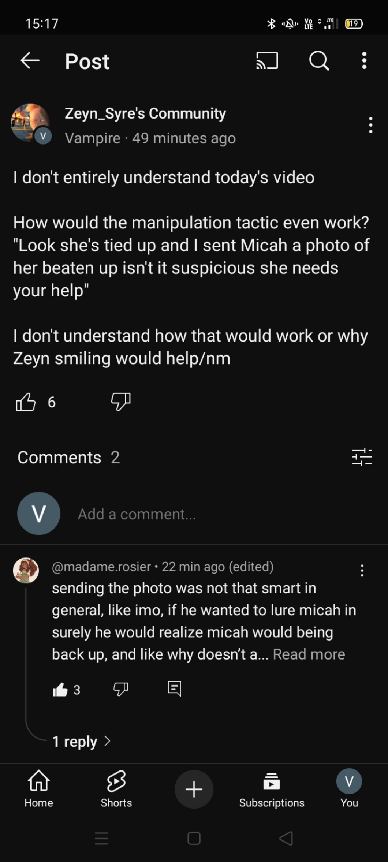388x862 pixels.
Task: Open the post options three-dot menu
Action: coord(370,125)
